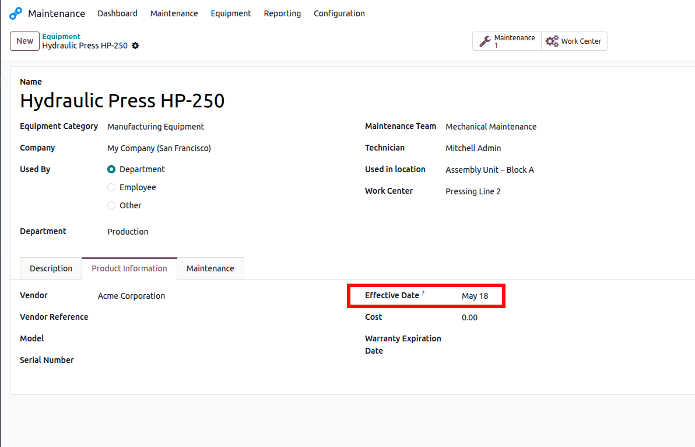
Task: Click the Used By field label
Action: pos(35,169)
